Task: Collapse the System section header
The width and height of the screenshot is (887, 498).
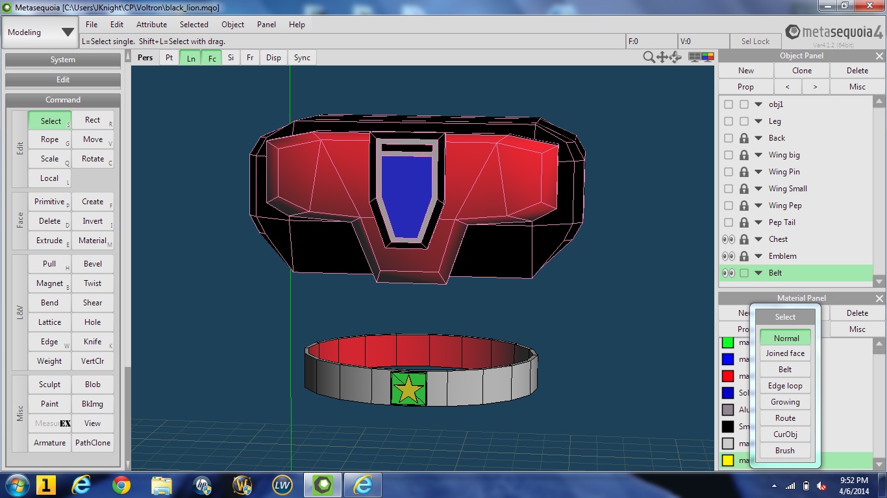Action: (63, 60)
